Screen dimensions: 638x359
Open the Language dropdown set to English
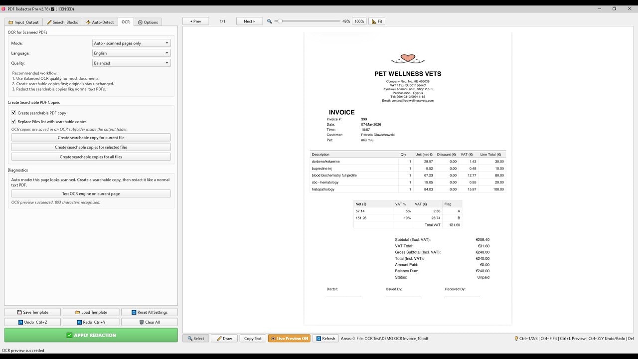pyautogui.click(x=132, y=53)
